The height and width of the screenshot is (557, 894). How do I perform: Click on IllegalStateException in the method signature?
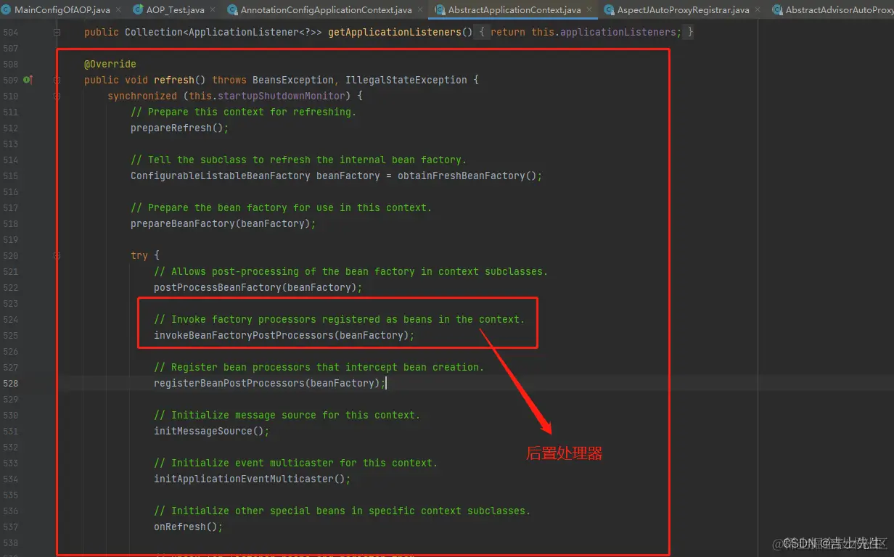point(406,80)
